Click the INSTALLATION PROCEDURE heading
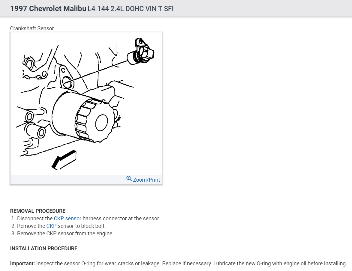352x271 pixels. (44, 249)
